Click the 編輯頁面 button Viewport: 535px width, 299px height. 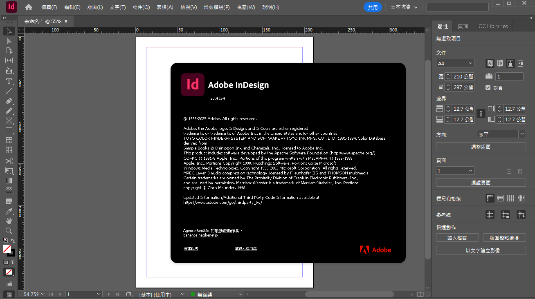click(x=481, y=183)
